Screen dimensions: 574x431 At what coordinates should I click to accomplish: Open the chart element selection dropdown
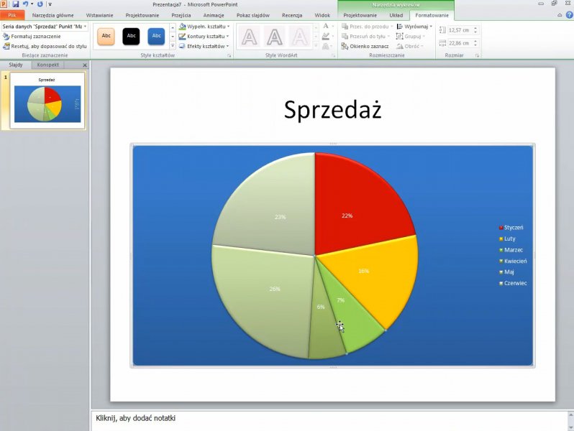85,27
